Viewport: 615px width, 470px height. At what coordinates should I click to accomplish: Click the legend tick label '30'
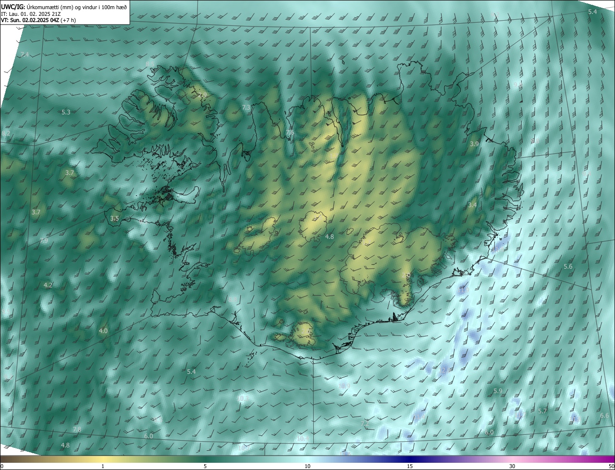(512, 467)
